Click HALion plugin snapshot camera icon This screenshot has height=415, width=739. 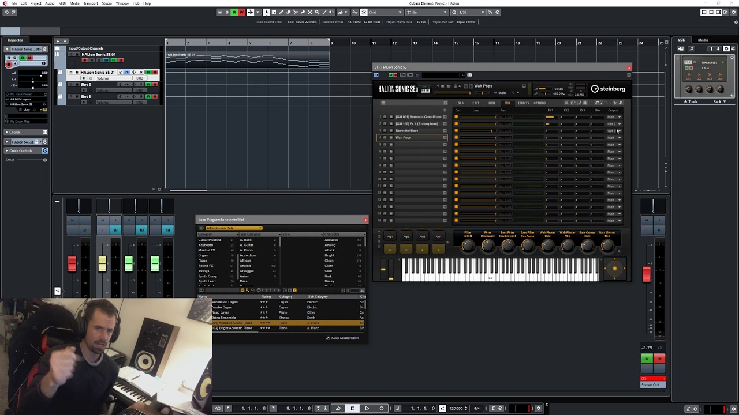click(469, 75)
